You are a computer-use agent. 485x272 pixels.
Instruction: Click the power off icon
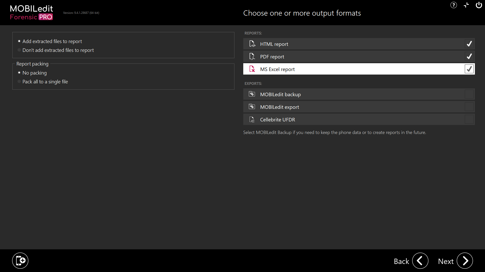point(479,5)
